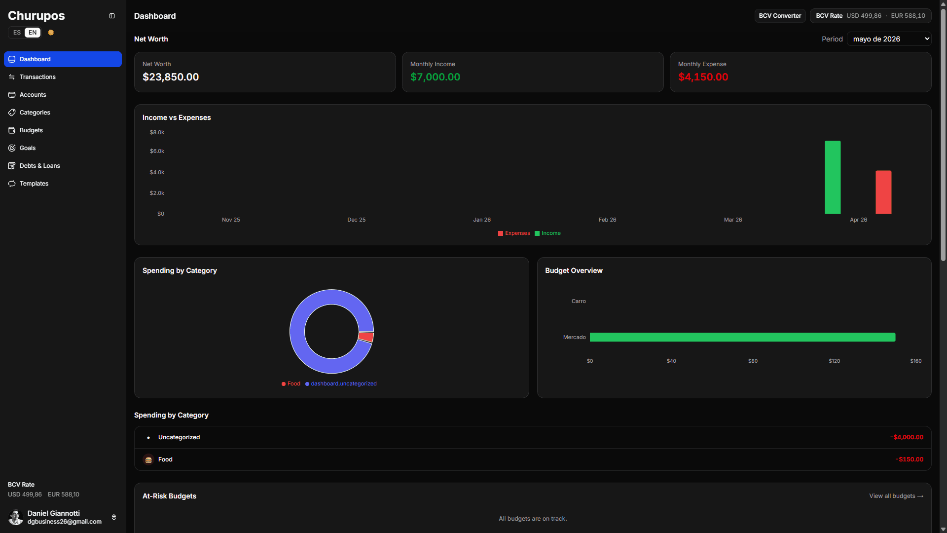Click the Debts & Loans receipt icon
This screenshot has width=947, height=533.
click(x=12, y=166)
